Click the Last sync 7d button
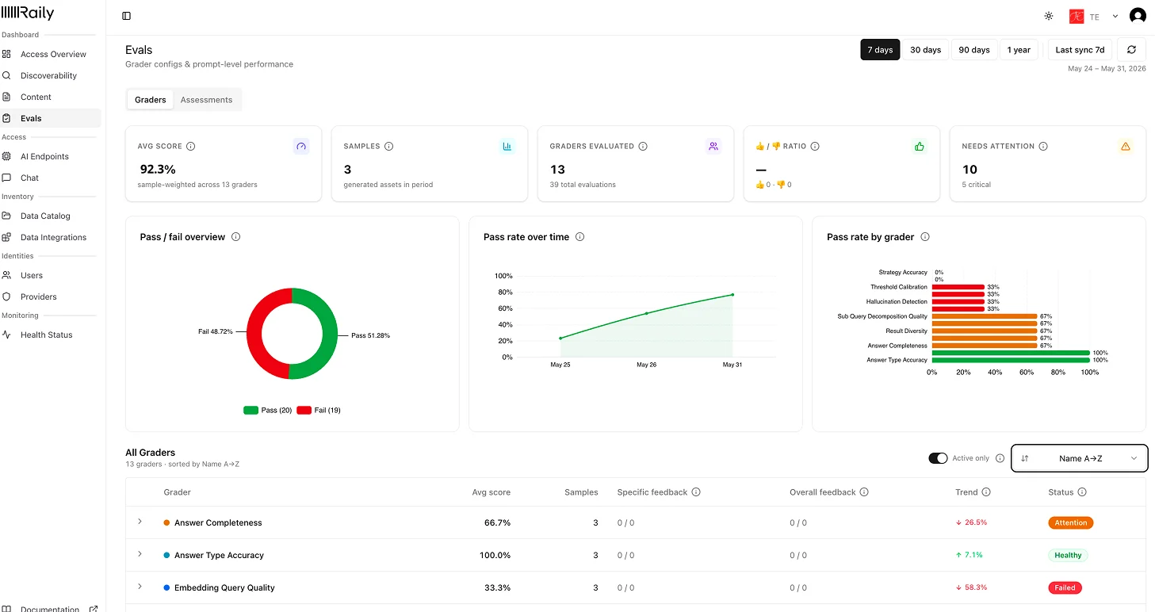This screenshot has width=1155, height=612. click(x=1080, y=50)
